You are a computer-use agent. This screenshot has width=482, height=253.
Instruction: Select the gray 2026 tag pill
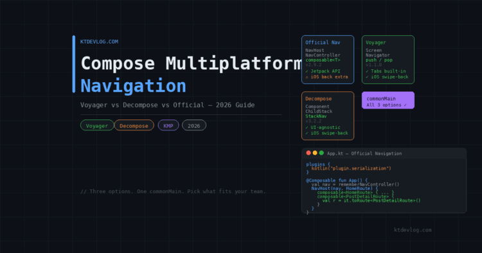click(x=193, y=126)
